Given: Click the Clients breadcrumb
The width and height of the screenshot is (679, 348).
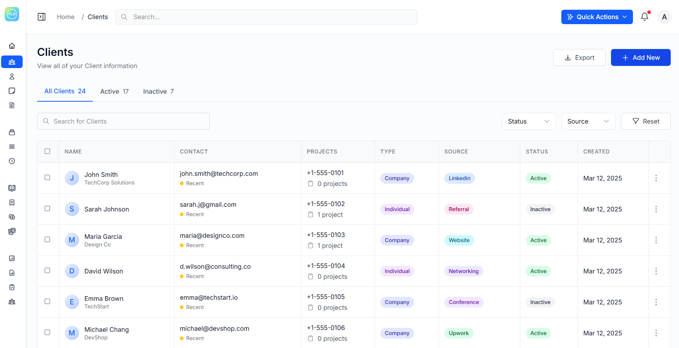Looking at the screenshot, I should [x=98, y=17].
